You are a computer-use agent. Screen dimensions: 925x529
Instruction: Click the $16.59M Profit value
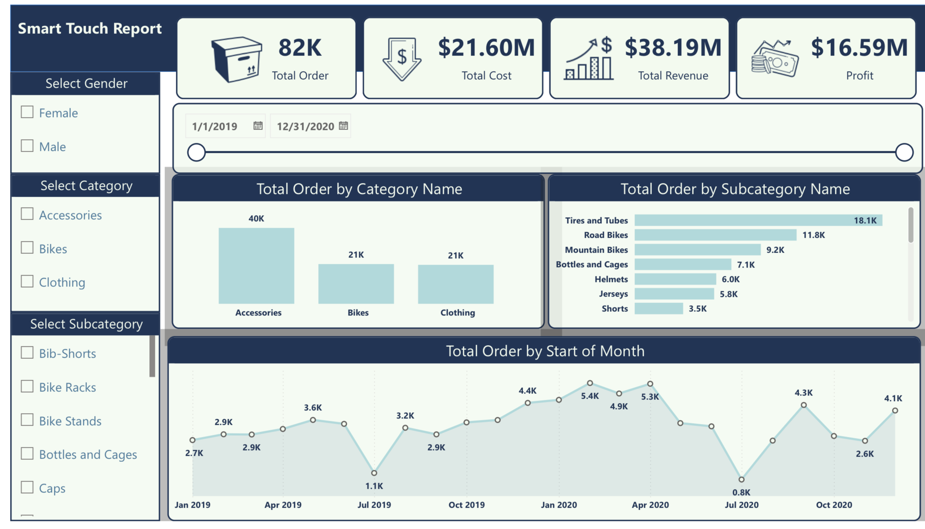(x=859, y=47)
